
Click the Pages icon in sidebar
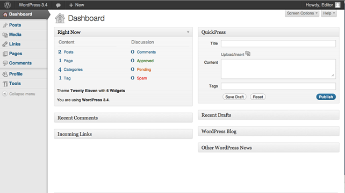point(5,54)
